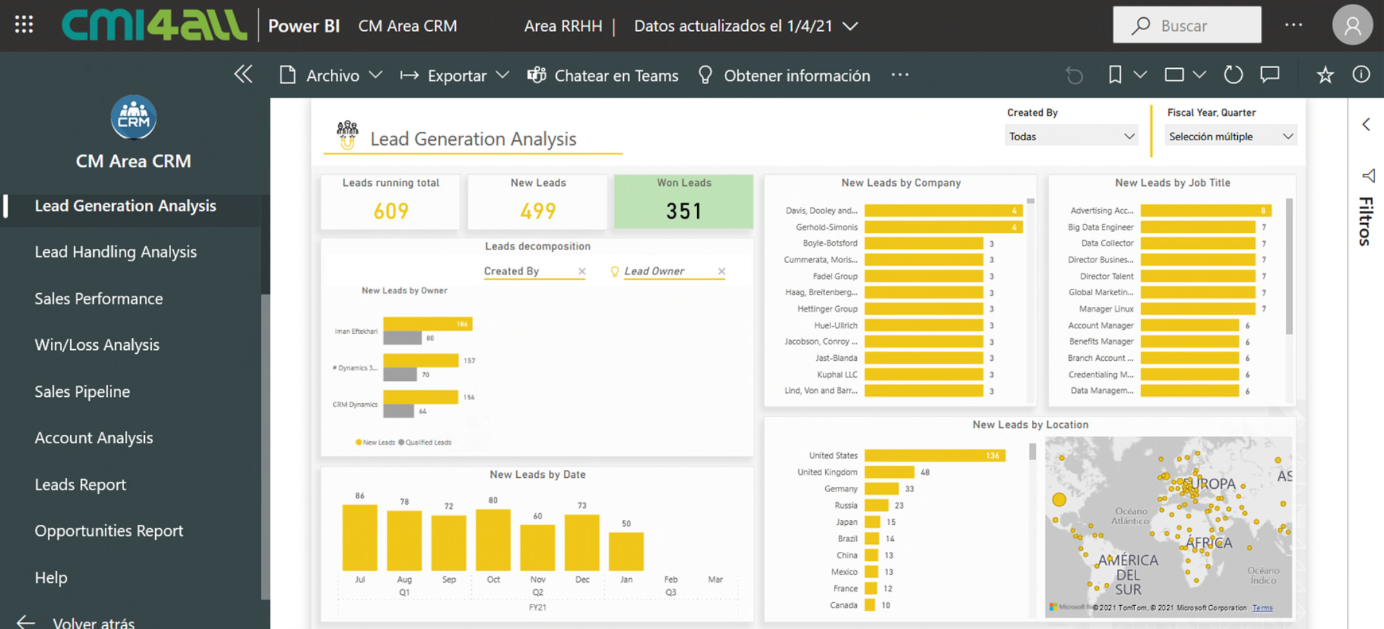Refresh the report visuals
Viewport: 1384px width, 629px height.
click(1233, 75)
